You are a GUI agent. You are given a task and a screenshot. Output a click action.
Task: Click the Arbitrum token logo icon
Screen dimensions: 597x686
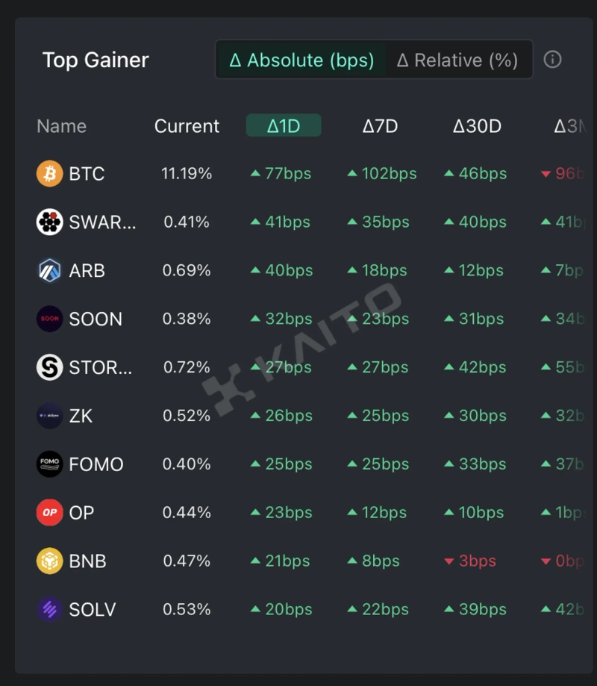pos(50,270)
